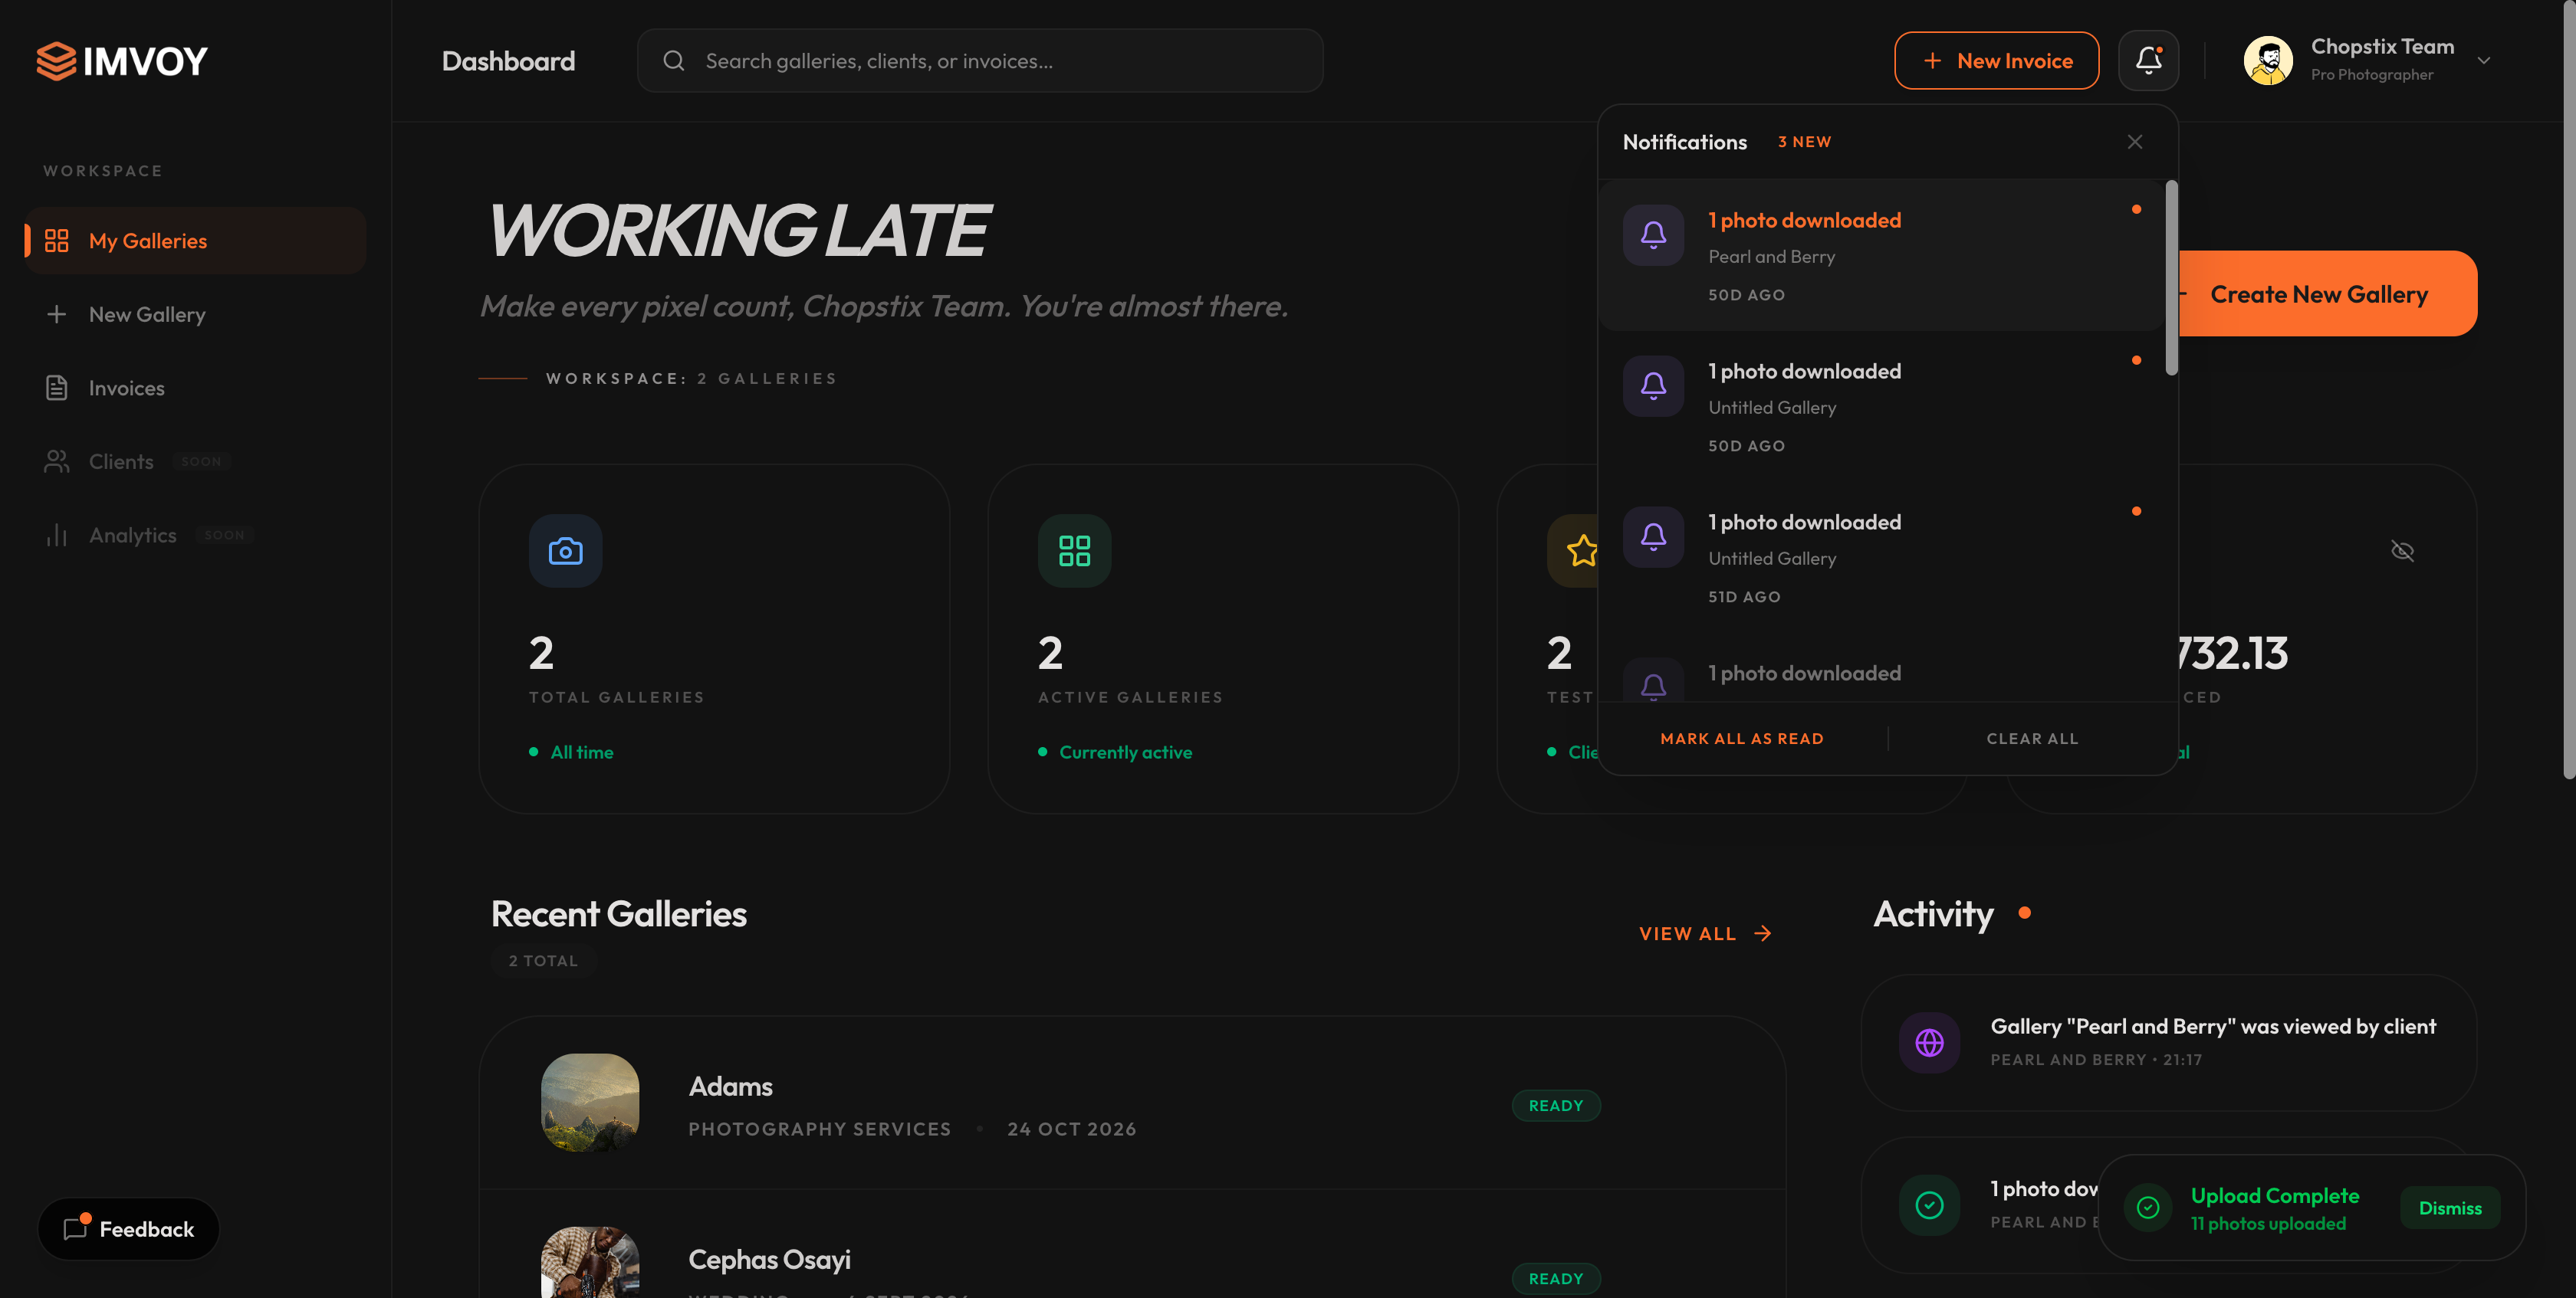Click the grid icon on Active Galleries card
This screenshot has height=1298, width=2576.
pyautogui.click(x=1074, y=551)
